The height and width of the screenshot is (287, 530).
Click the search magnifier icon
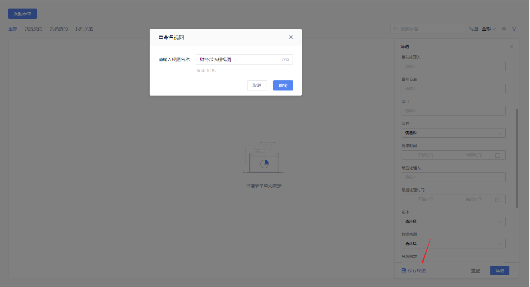click(x=396, y=29)
